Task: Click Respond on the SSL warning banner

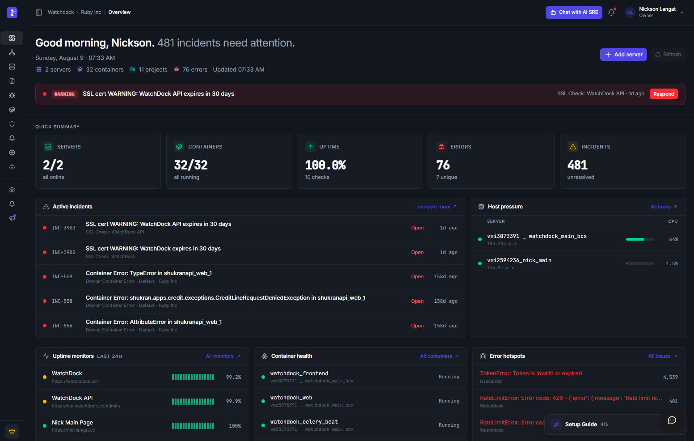Action: (664, 94)
